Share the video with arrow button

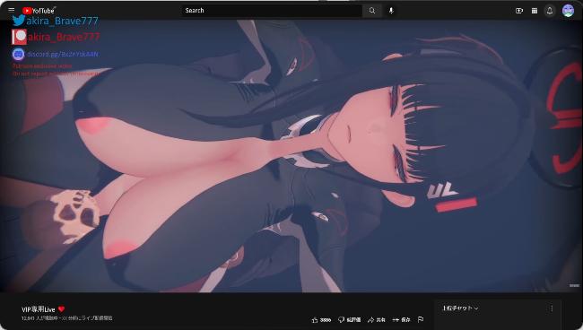(x=377, y=319)
